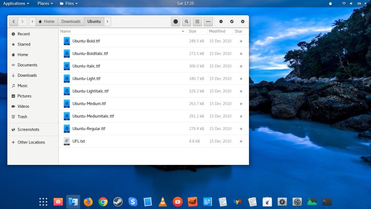Expand the Applications menu in top bar

pyautogui.click(x=16, y=3)
